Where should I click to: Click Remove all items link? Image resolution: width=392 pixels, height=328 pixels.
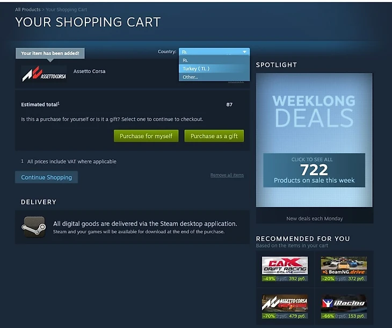pos(227,175)
